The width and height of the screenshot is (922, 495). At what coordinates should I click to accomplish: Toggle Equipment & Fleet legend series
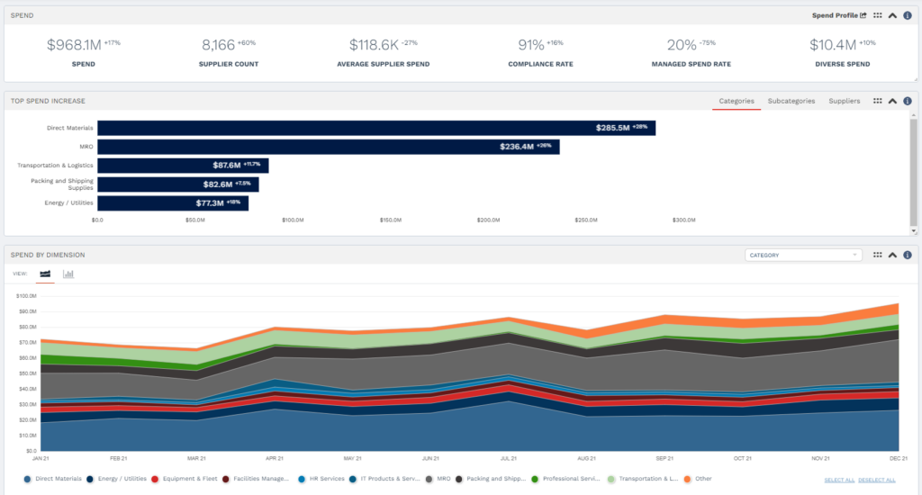coord(184,479)
